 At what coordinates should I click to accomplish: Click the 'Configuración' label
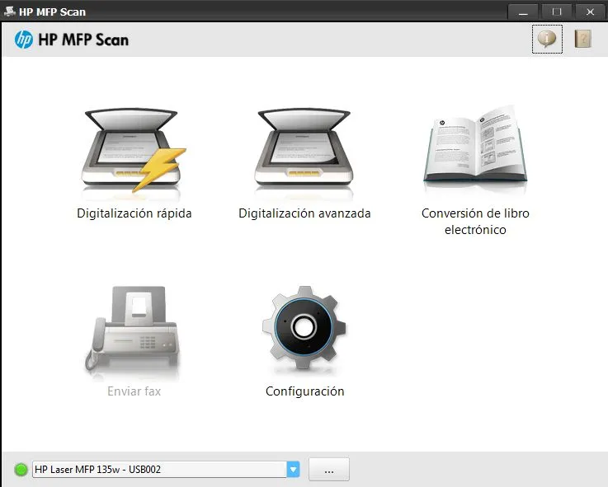(304, 391)
